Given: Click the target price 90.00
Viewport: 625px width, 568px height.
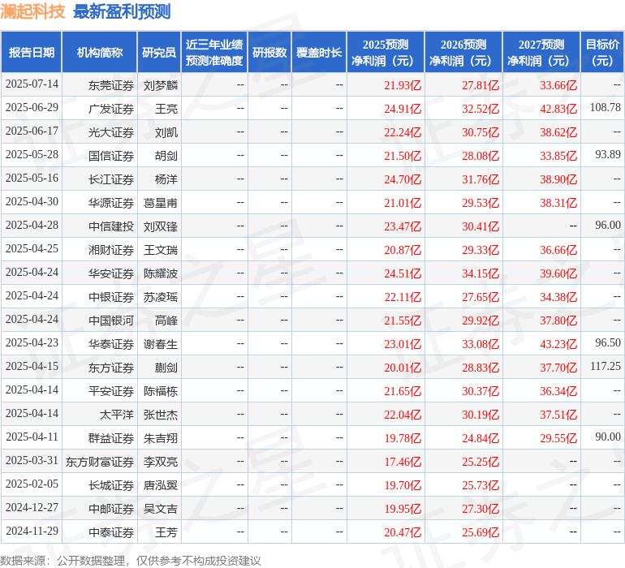Looking at the screenshot, I should [608, 437].
